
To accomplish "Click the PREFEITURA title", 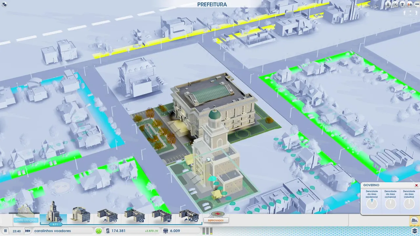I will 212,4.
